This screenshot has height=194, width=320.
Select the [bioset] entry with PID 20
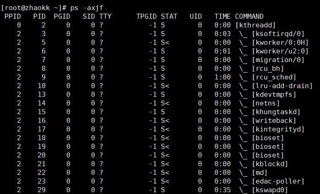pyautogui.click(x=268, y=155)
